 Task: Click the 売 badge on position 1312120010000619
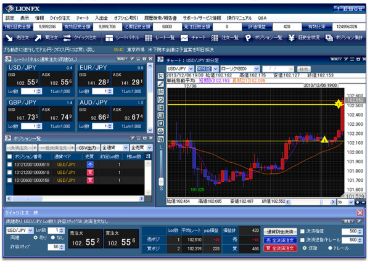(x=90, y=165)
